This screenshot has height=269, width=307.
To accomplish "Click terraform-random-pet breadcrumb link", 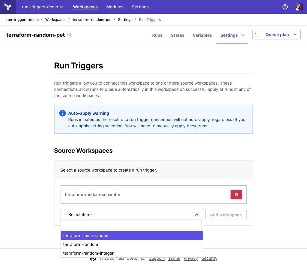I will point(92,20).
